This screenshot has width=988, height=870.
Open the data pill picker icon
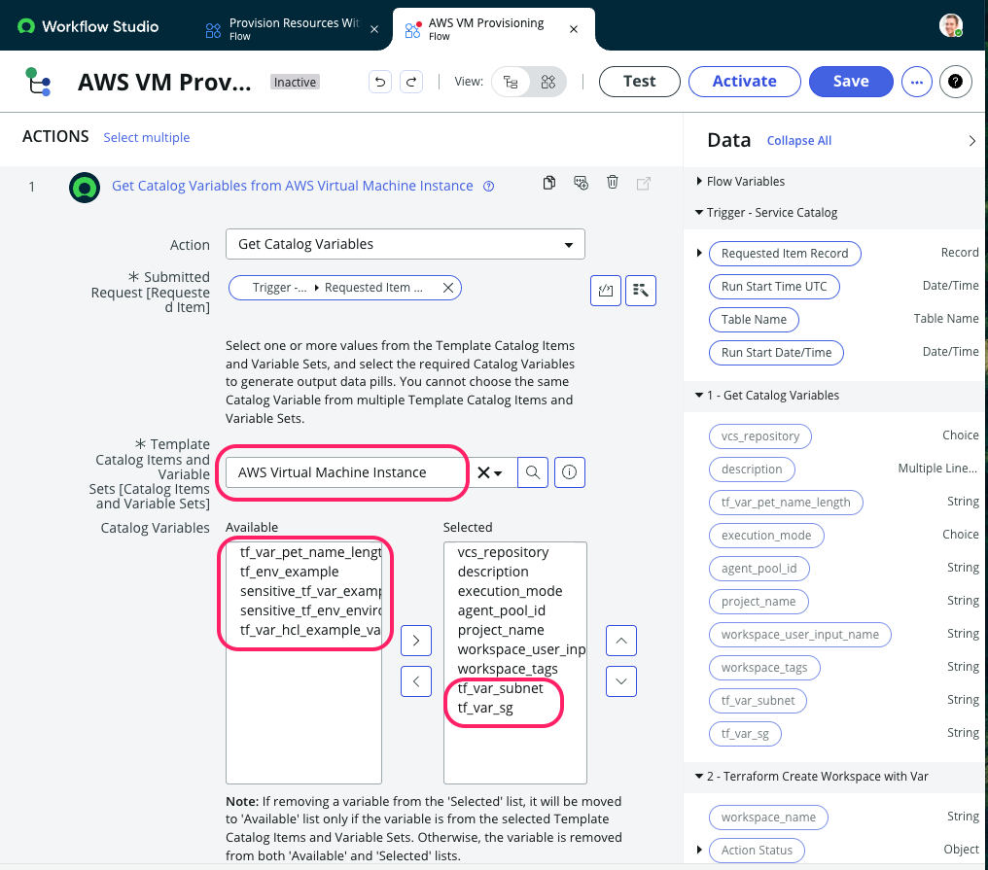[x=640, y=290]
